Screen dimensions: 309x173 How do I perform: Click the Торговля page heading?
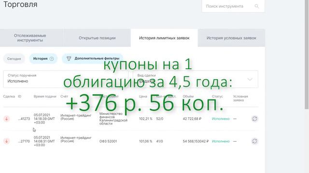point(20,4)
